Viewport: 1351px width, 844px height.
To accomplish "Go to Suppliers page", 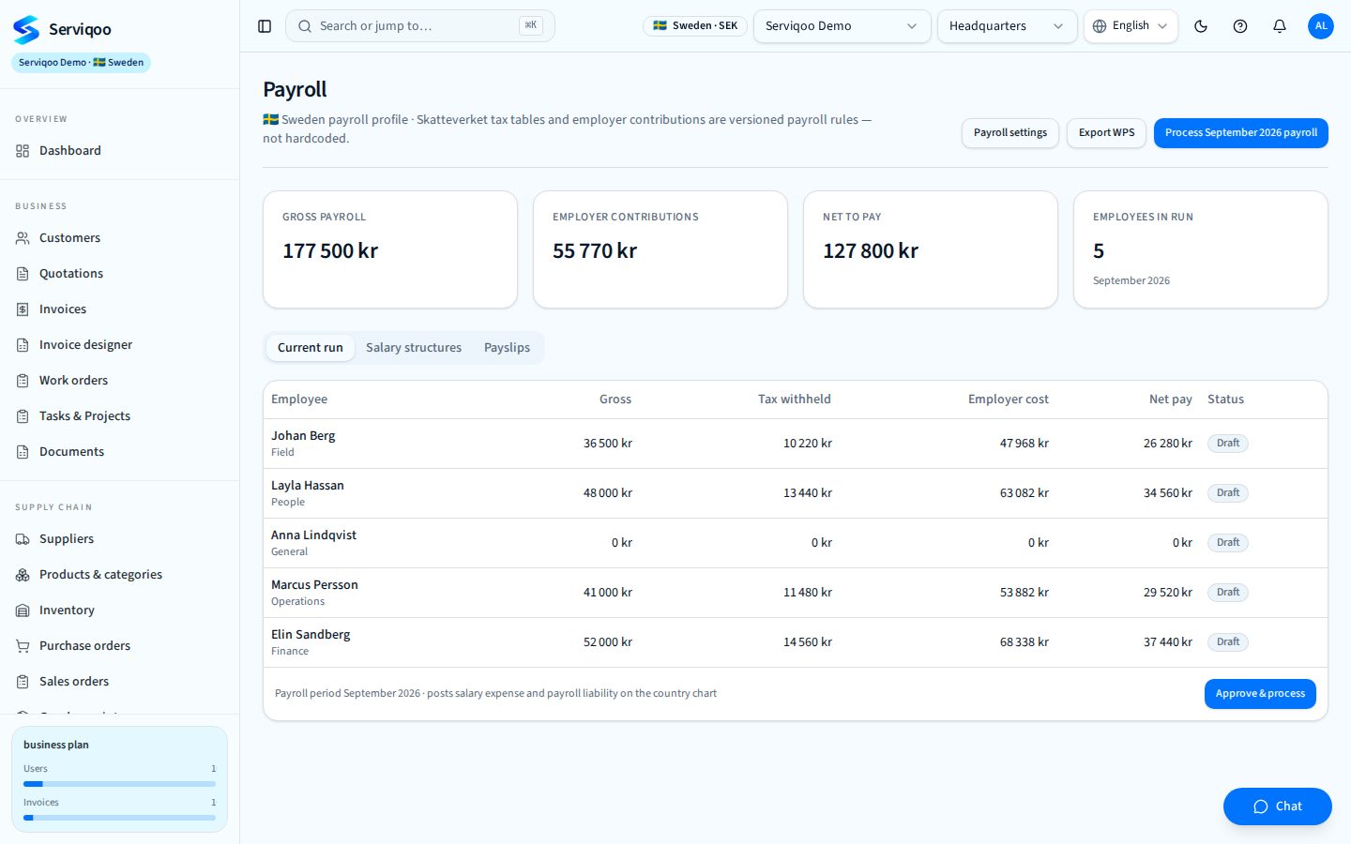I will click(x=119, y=539).
